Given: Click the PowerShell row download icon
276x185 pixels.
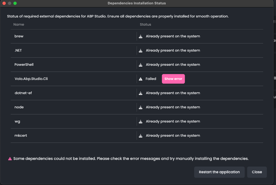Looking at the screenshot, I should (141, 65).
